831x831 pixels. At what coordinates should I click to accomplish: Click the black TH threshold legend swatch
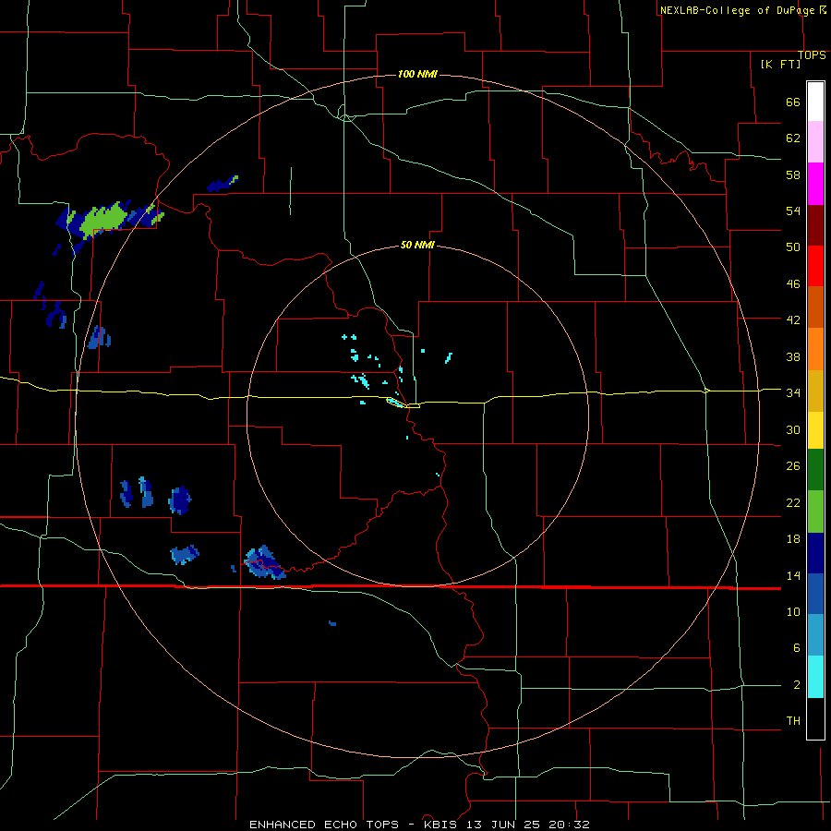click(x=815, y=718)
